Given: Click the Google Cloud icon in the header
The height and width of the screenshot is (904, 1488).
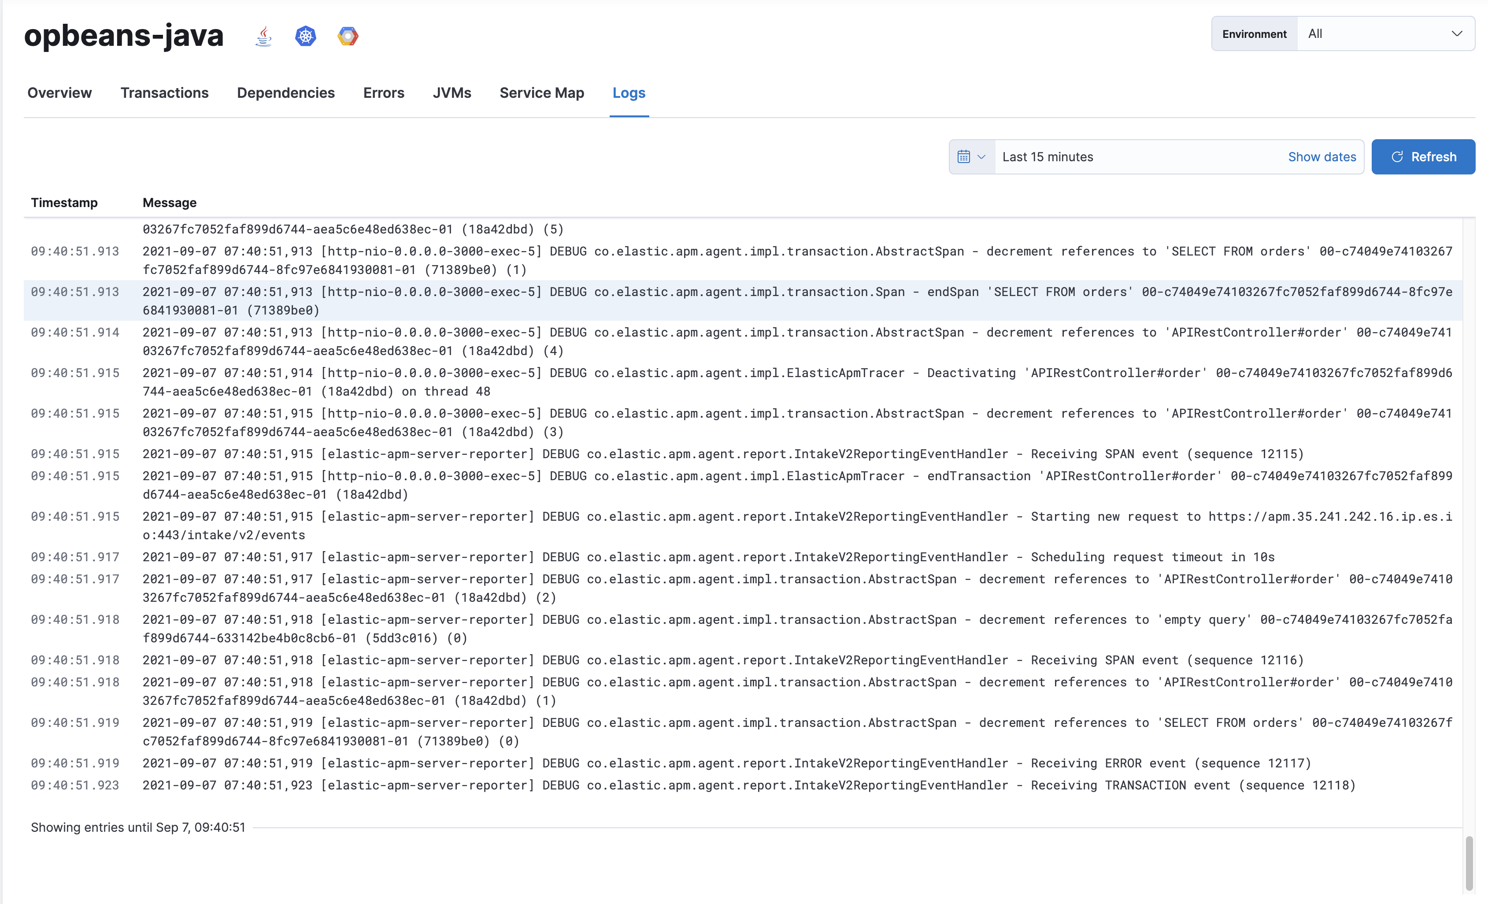Looking at the screenshot, I should (x=348, y=36).
